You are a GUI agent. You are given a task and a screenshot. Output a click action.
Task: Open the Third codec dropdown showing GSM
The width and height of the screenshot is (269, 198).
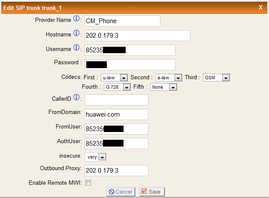coord(216,78)
